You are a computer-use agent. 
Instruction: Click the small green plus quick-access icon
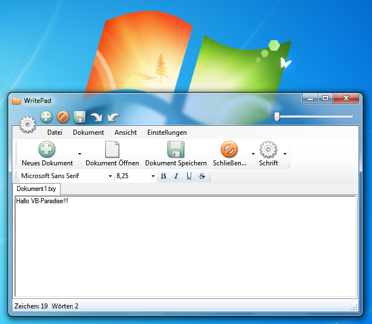pos(46,117)
